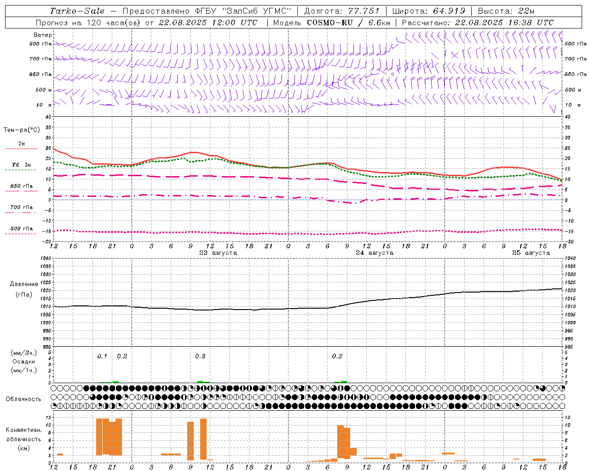The image size is (589, 471).
Task: Select the 850 гПа temperature legend entry
Action: point(22,186)
